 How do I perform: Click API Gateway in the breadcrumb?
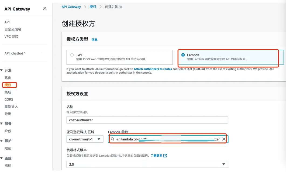(x=71, y=7)
